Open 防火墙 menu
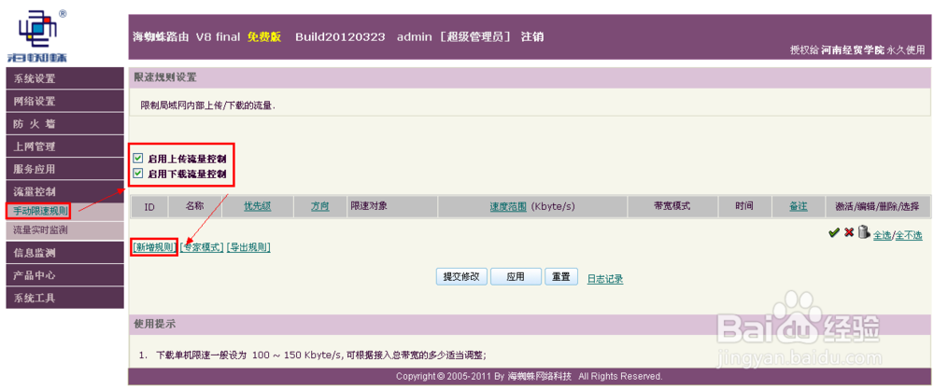 coord(64,124)
